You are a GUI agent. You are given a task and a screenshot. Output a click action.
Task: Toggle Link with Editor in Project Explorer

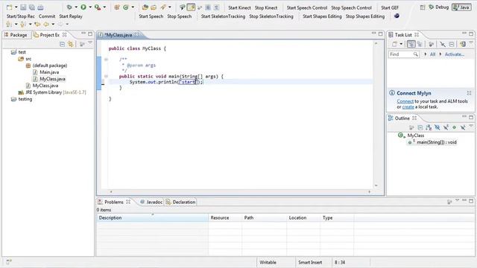71,45
